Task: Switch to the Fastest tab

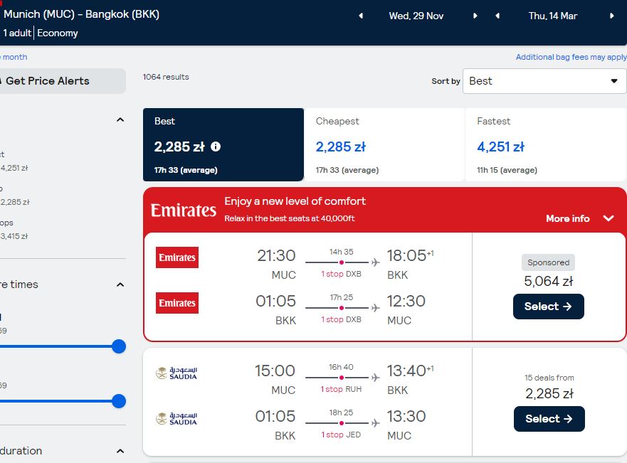Action: pos(546,144)
